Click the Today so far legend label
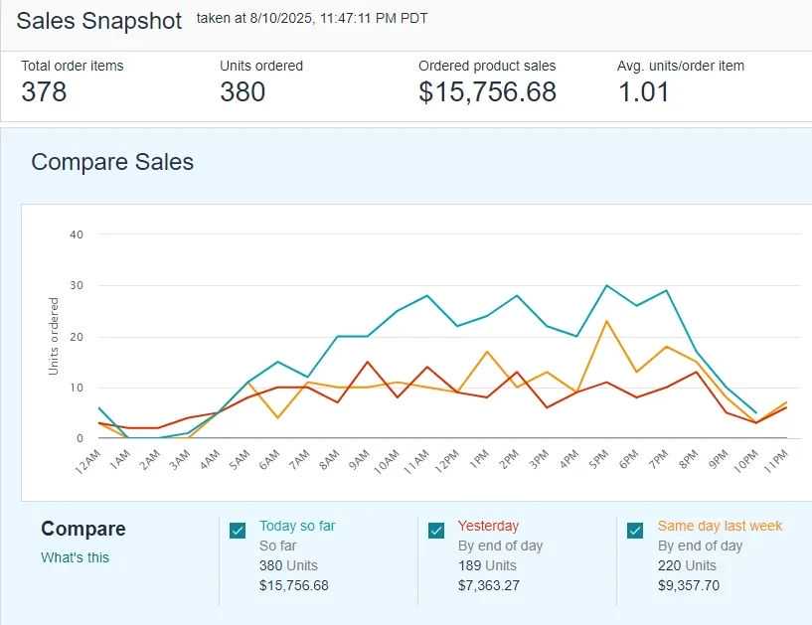The image size is (812, 625). (304, 526)
